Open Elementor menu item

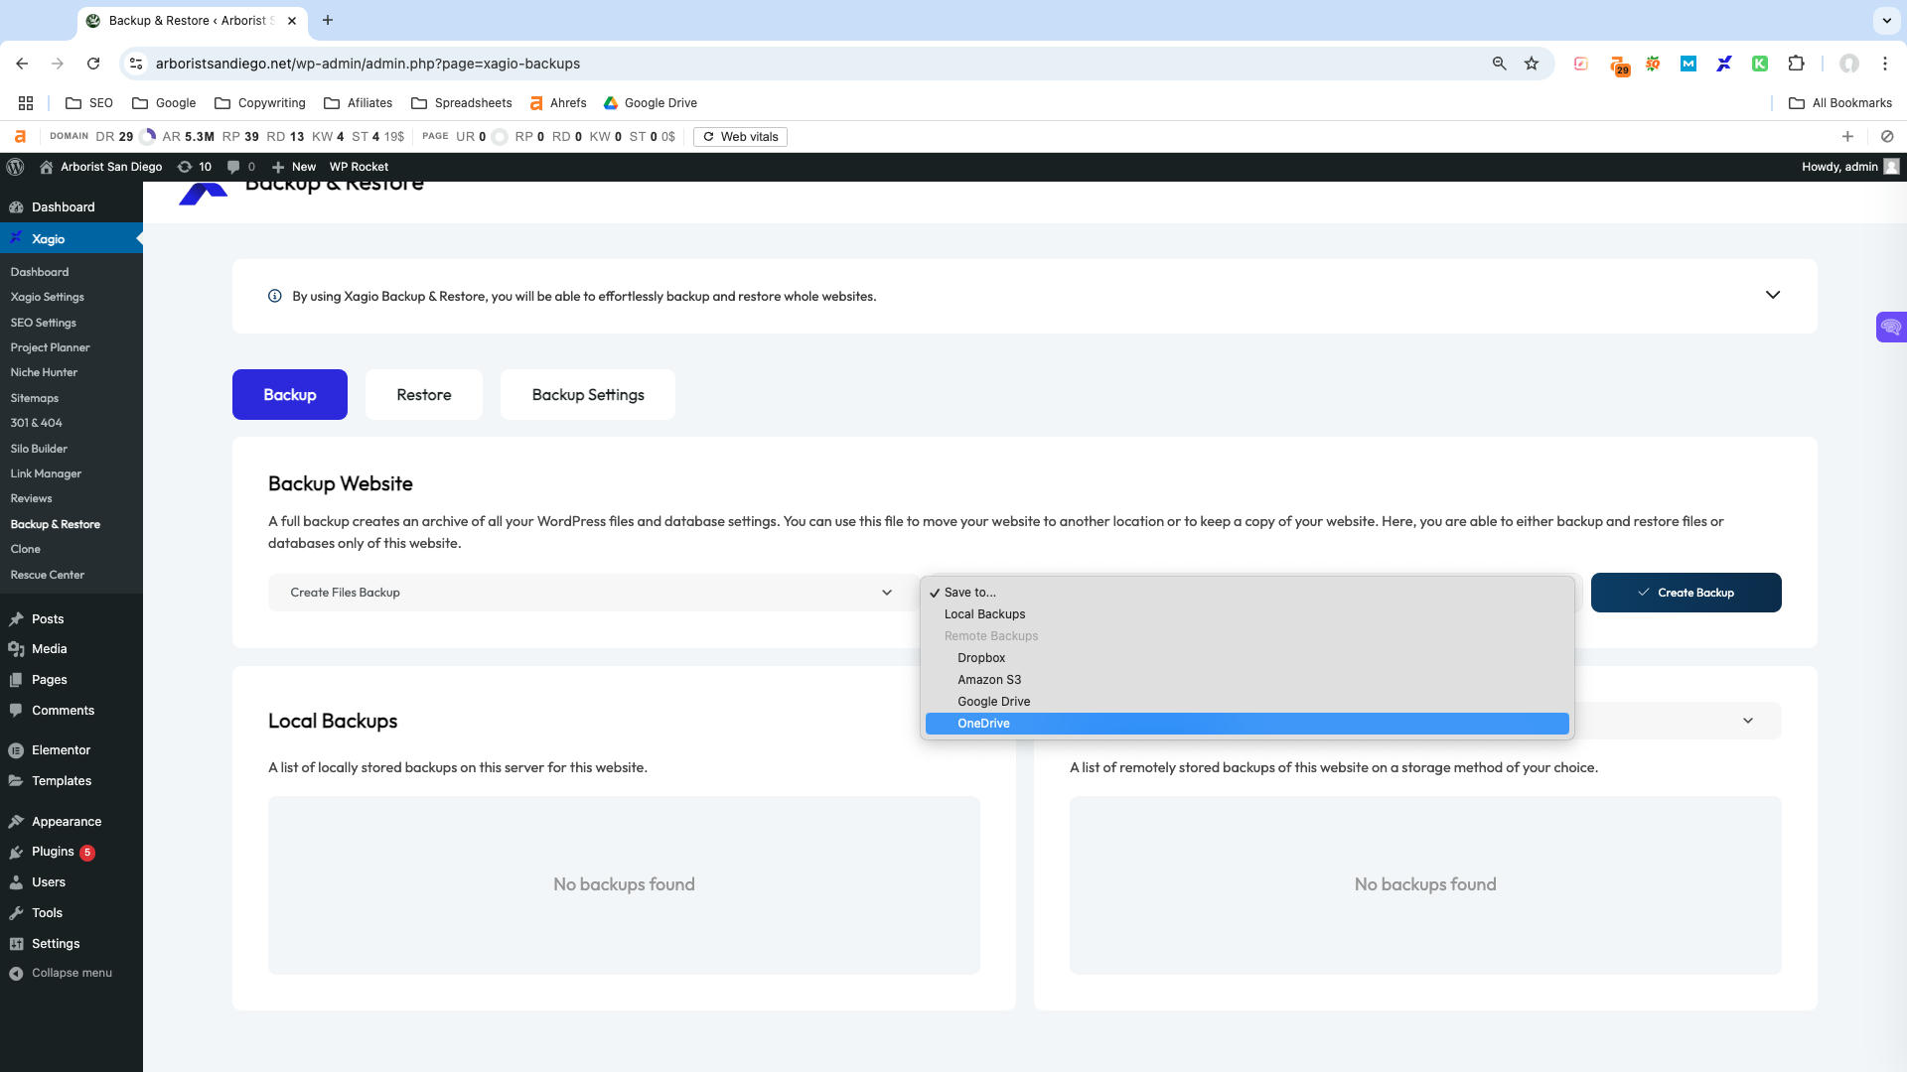pos(72,750)
